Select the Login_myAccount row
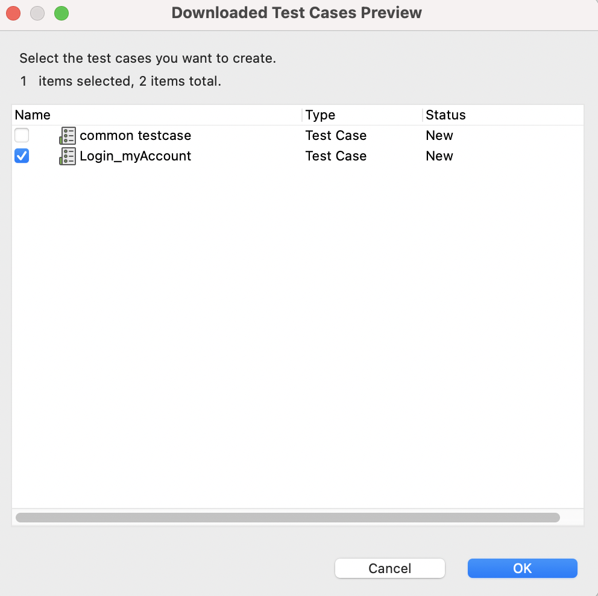Screen dimensions: 598x596 [181, 156]
